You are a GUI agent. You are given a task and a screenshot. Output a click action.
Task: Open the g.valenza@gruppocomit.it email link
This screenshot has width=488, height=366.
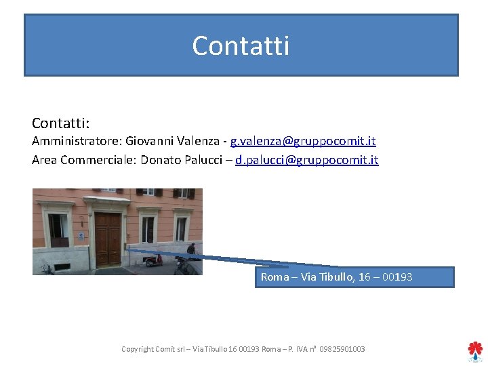303,141
